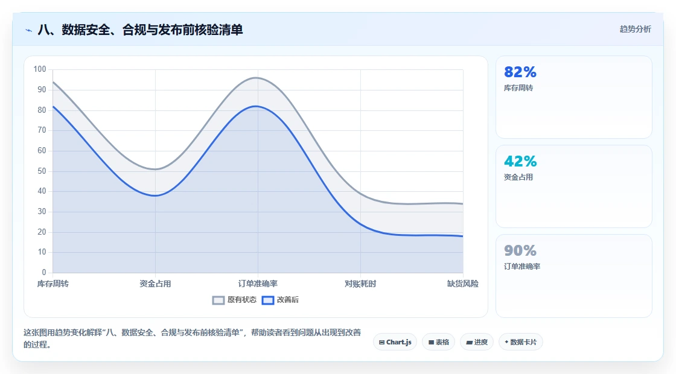Click the 表格 tag
676x374 pixels.
438,342
